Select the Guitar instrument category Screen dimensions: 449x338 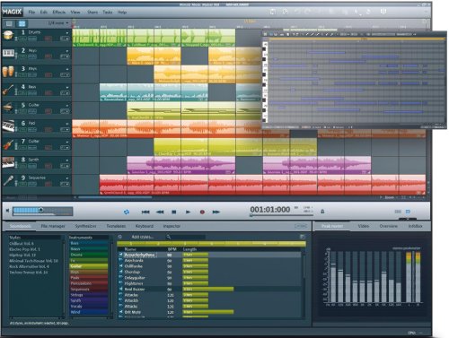click(x=88, y=266)
